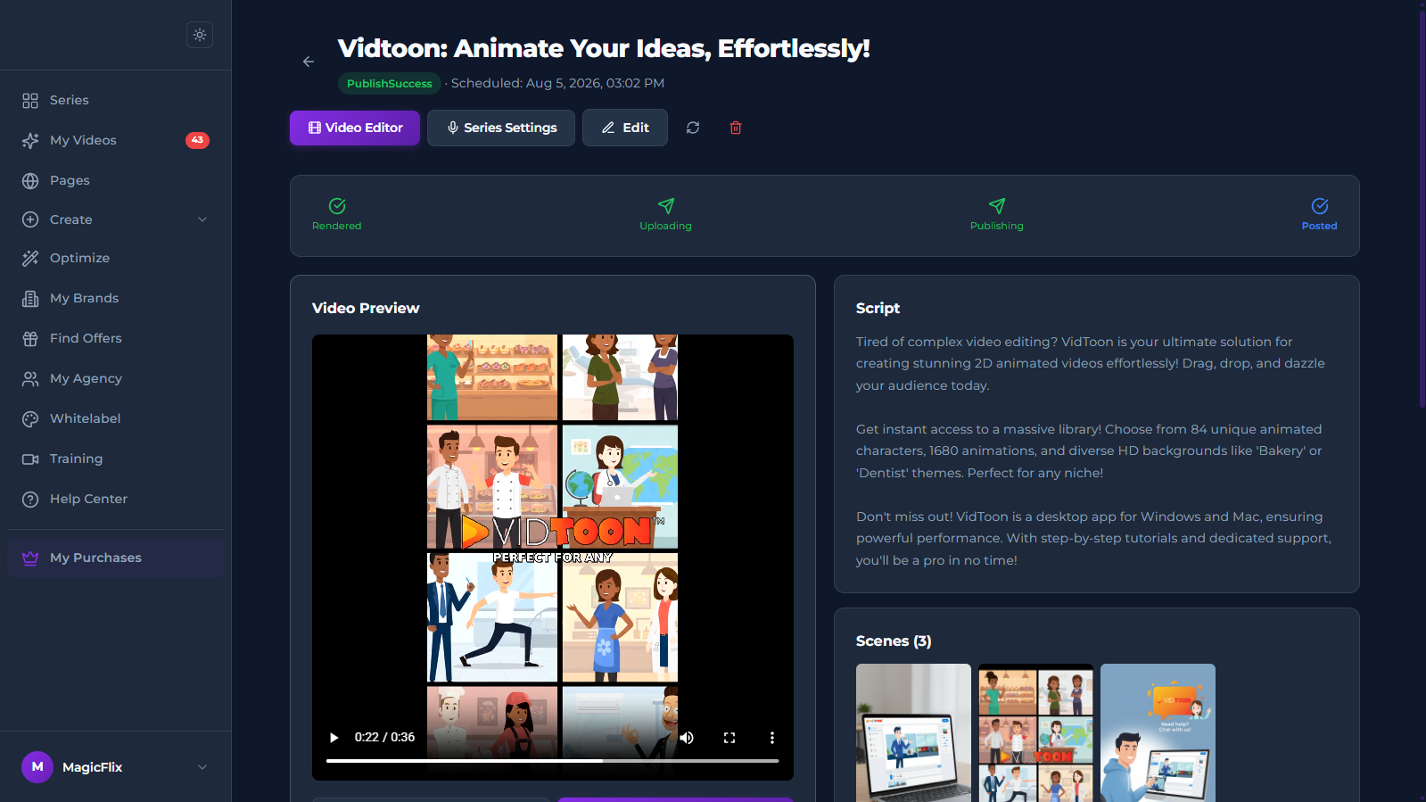Open the Video Editor
1426x802 pixels.
pos(355,128)
